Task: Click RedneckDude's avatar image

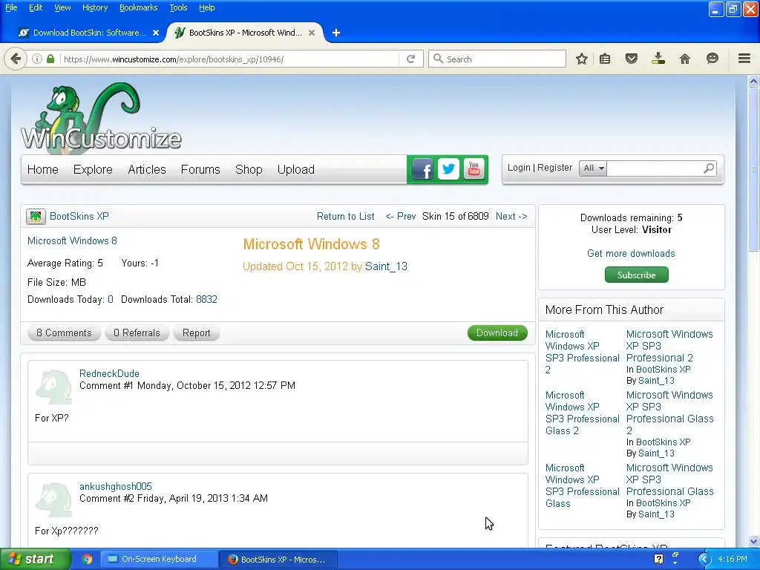Action: coord(53,387)
